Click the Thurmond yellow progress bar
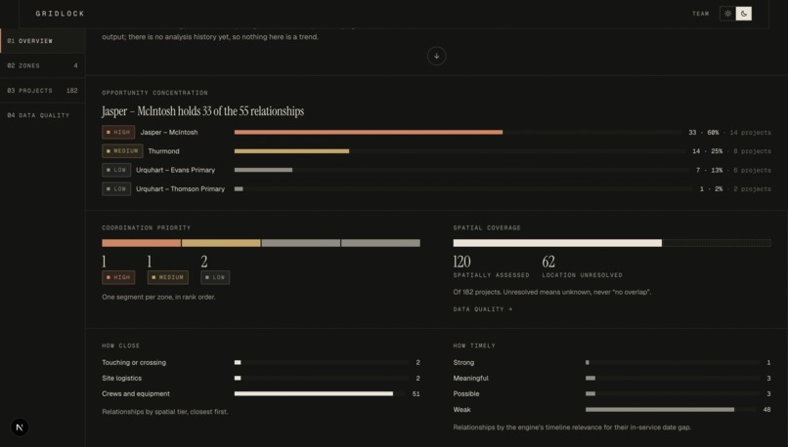 [291, 151]
